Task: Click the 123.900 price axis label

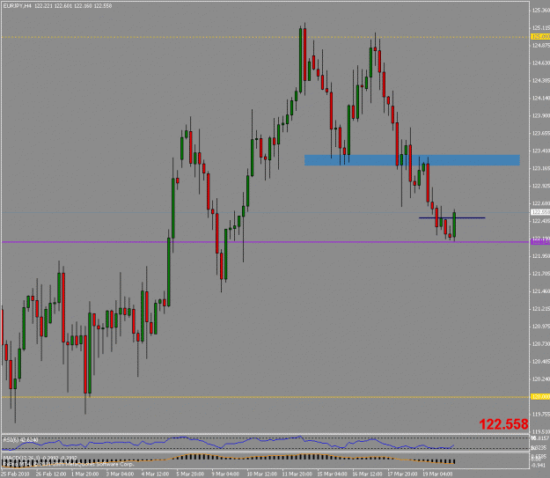Action: point(540,115)
